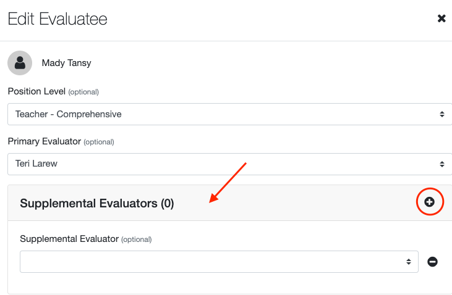
Task: Click the Supplemental Evaluator field label
Action: [x=69, y=239]
